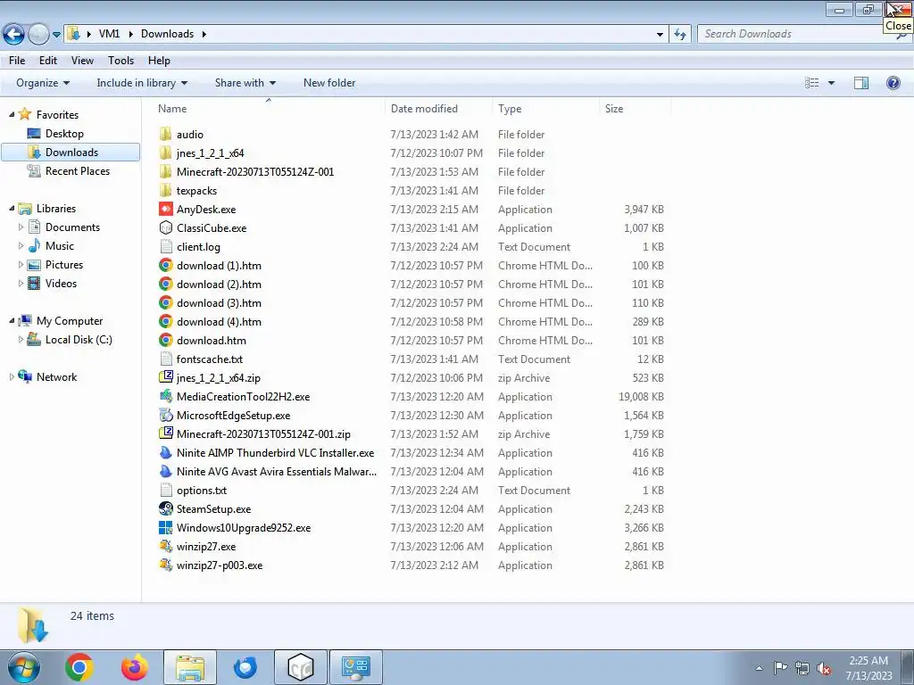Open the View menu

click(82, 61)
